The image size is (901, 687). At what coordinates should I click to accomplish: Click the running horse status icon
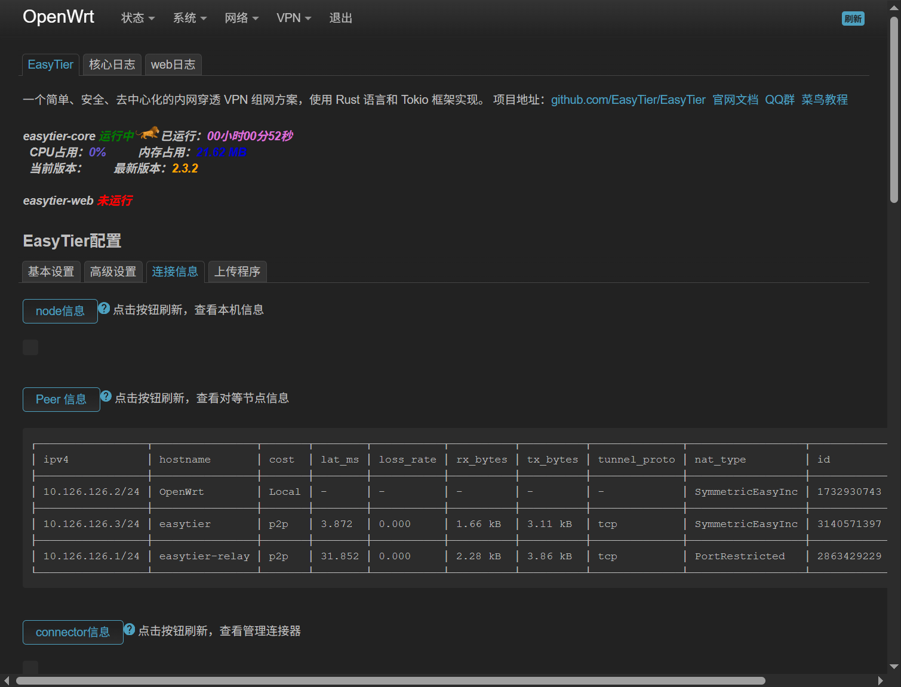(x=147, y=133)
